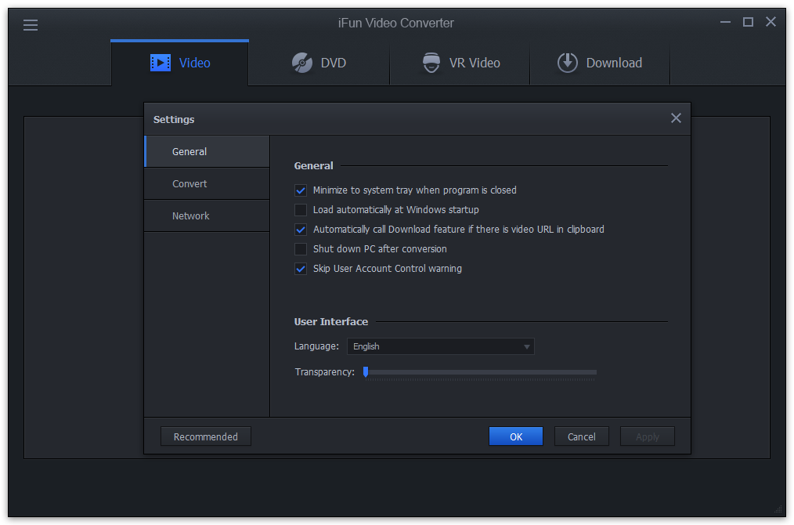
Task: Open the Language dropdown
Action: click(441, 346)
